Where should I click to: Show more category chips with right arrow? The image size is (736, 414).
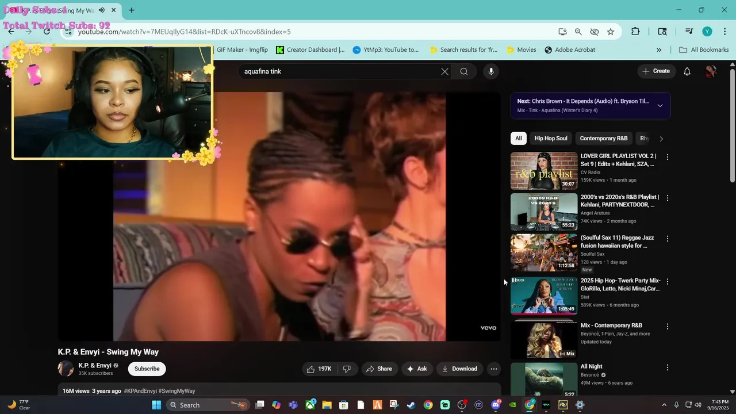[x=661, y=139]
